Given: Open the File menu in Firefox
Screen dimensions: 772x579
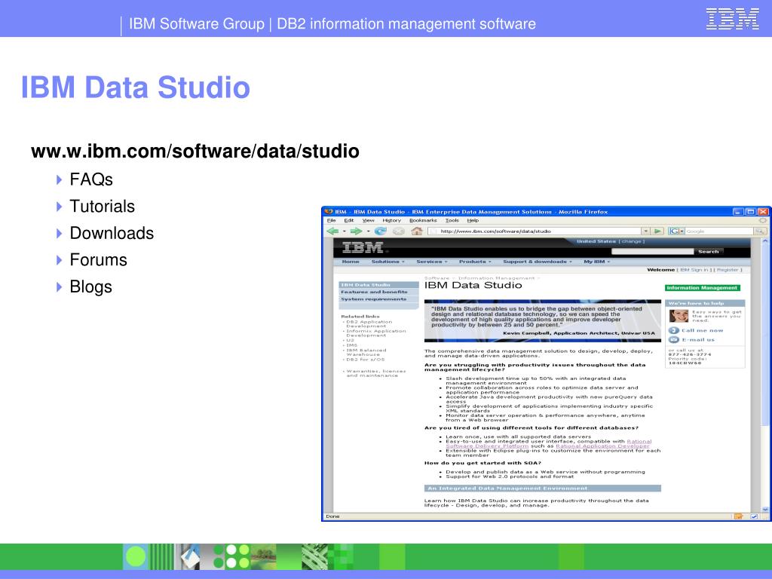Looking at the screenshot, I should point(332,221).
